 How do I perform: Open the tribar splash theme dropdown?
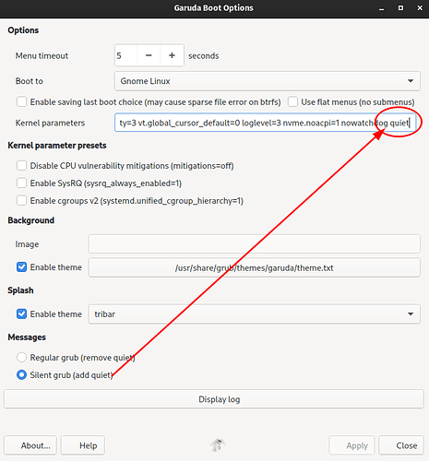click(255, 314)
